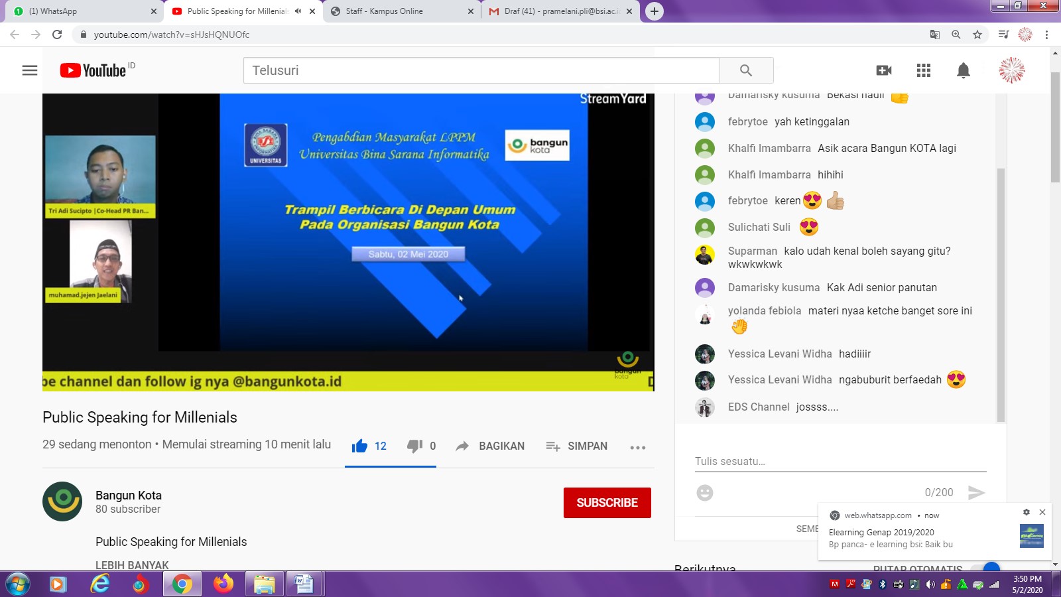Viewport: 1061px width, 597px height.
Task: Click the page vertical scrollbar
Action: point(1056,126)
